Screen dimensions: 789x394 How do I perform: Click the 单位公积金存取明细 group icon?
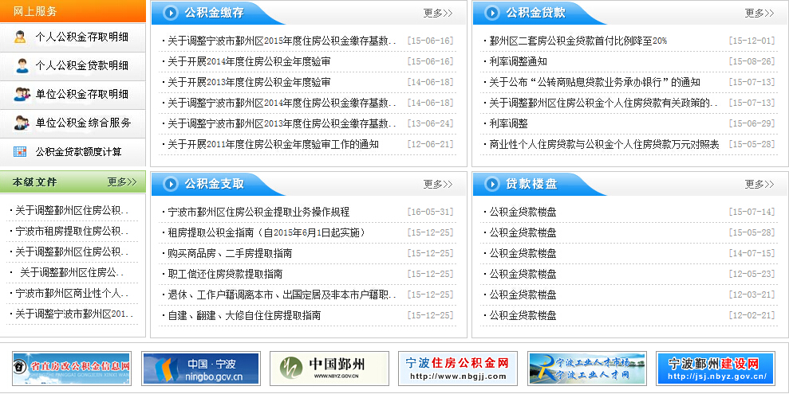coord(22,95)
